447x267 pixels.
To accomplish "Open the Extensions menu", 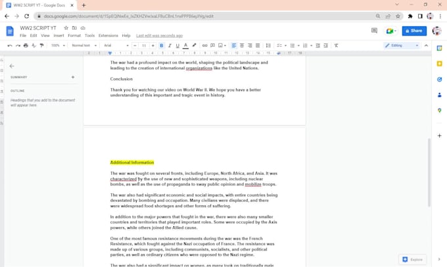I will [108, 36].
